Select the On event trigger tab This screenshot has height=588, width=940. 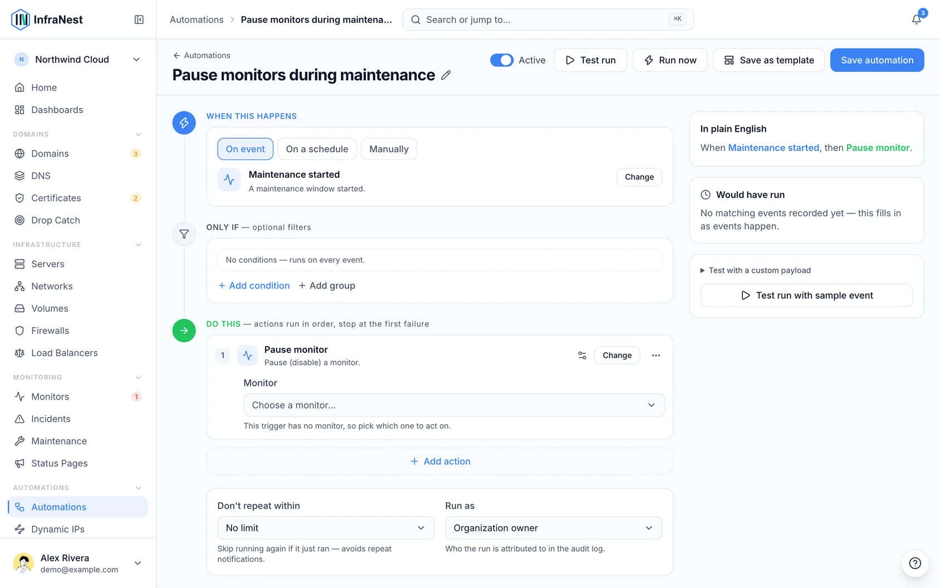pyautogui.click(x=245, y=149)
